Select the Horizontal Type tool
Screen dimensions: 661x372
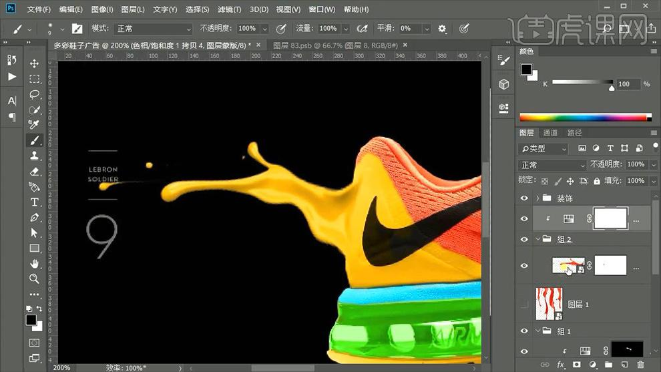pyautogui.click(x=35, y=202)
